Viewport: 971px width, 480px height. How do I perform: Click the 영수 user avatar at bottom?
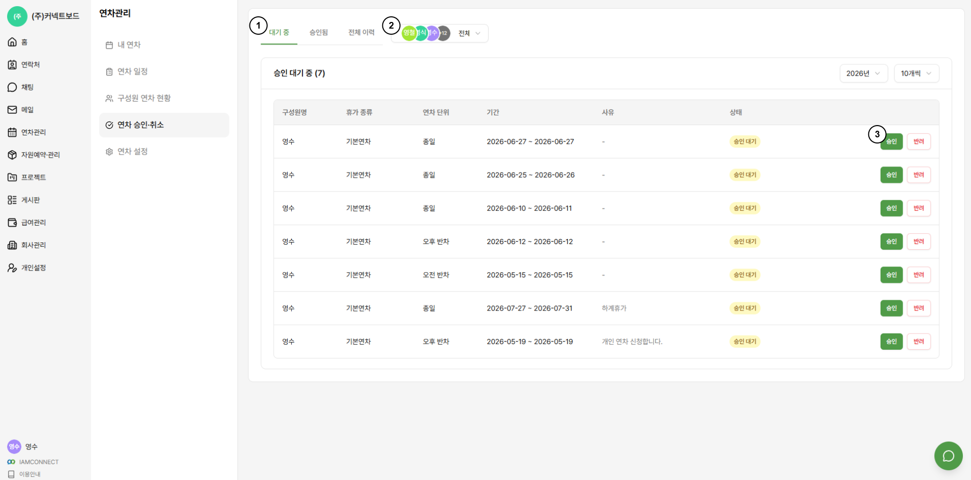(14, 446)
